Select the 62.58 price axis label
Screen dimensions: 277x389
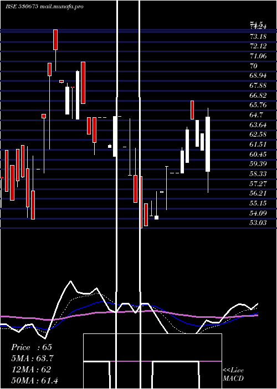click(258, 134)
